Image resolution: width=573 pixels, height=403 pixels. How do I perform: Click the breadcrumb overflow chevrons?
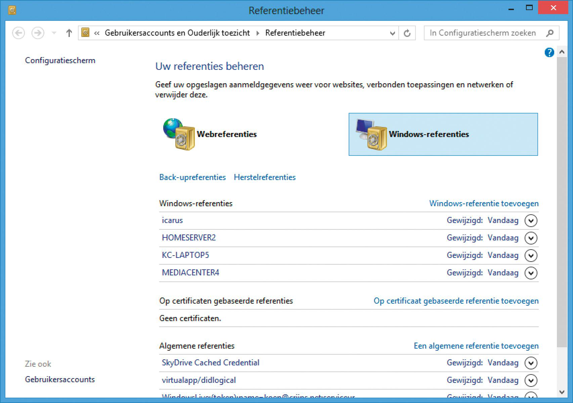click(97, 33)
